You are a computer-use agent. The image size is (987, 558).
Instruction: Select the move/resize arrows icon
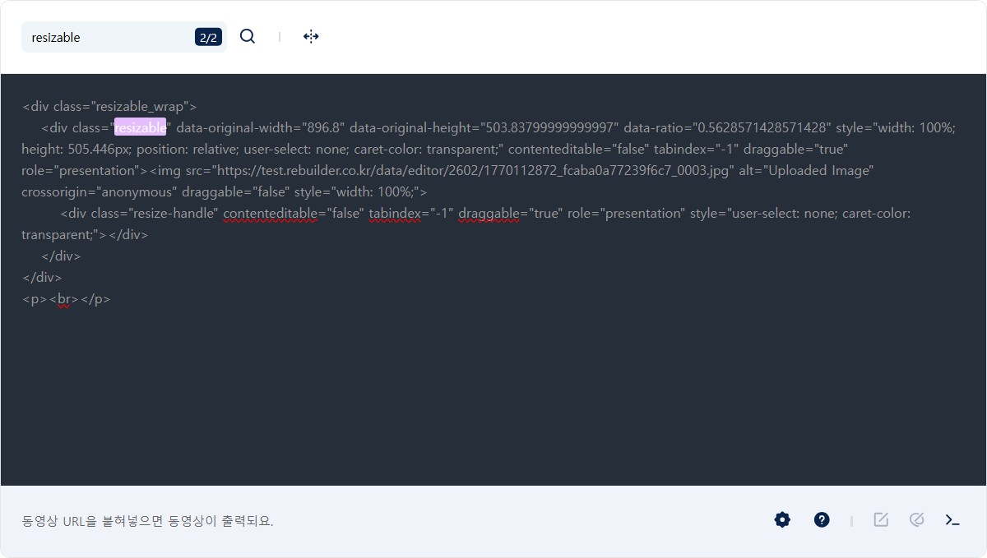coord(311,36)
